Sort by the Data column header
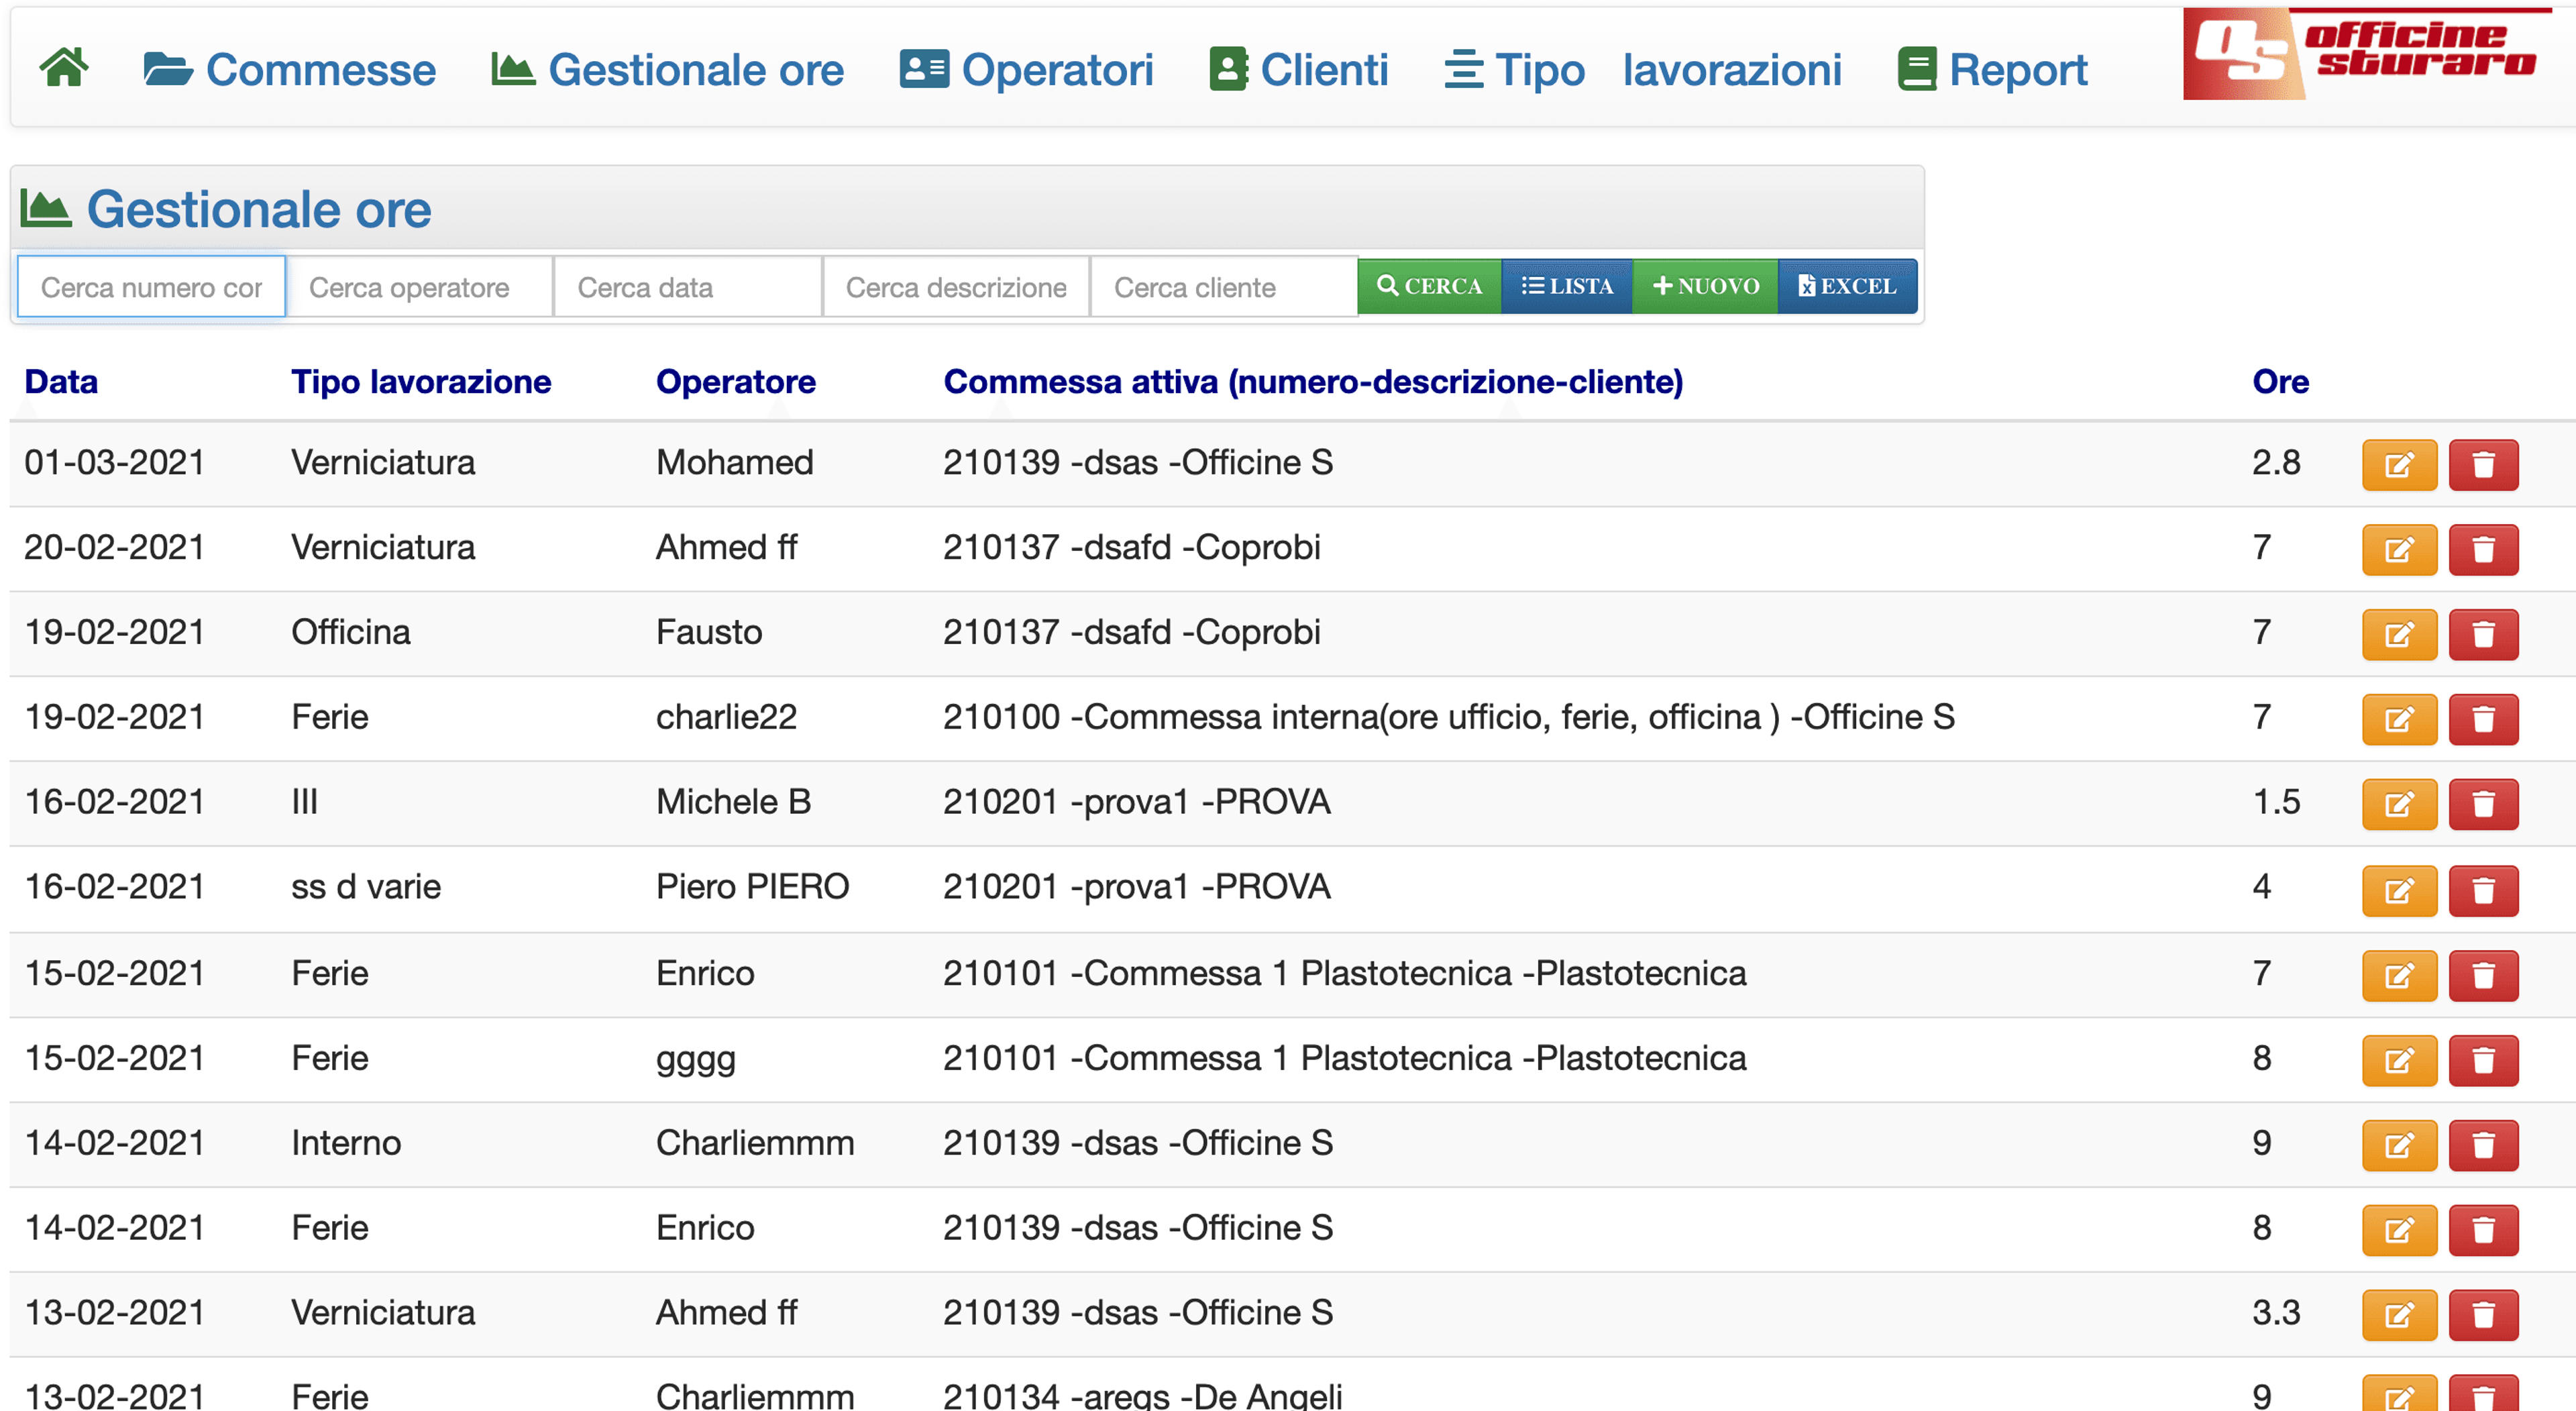 [x=61, y=381]
